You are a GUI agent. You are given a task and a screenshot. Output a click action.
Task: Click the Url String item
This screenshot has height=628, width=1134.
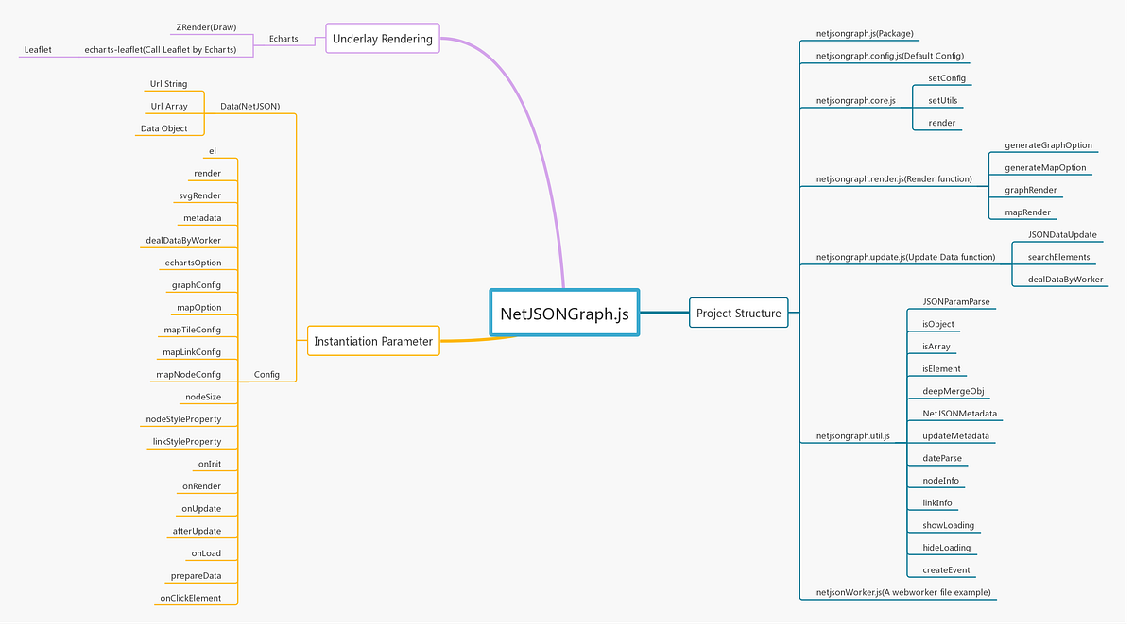pos(167,85)
